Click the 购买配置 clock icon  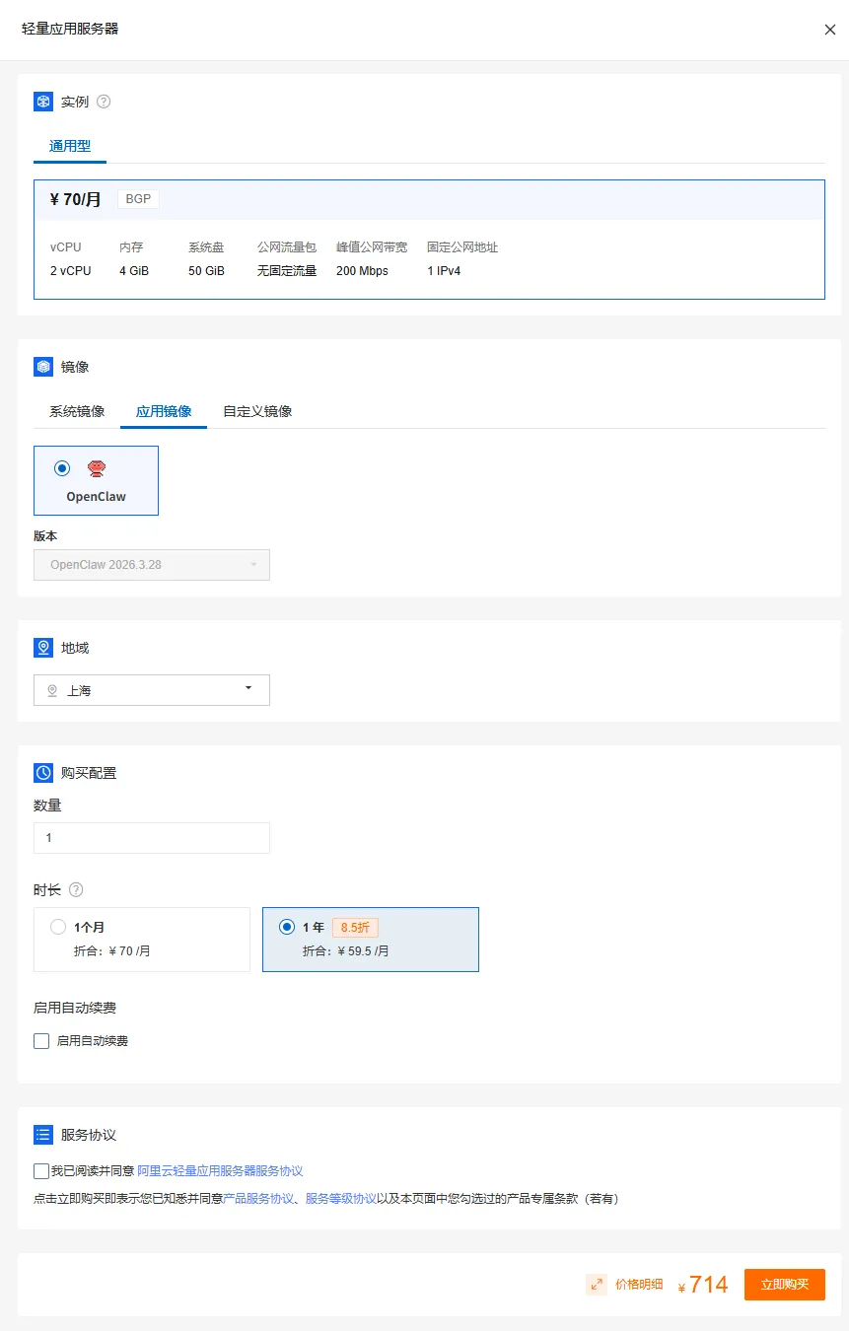coord(43,773)
